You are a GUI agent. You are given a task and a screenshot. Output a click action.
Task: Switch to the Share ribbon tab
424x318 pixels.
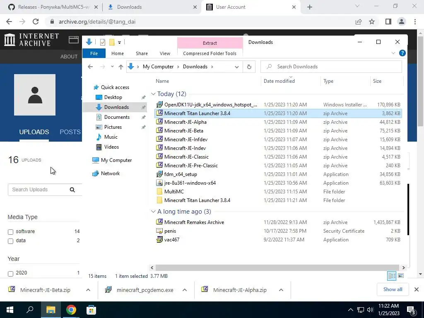tap(142, 53)
